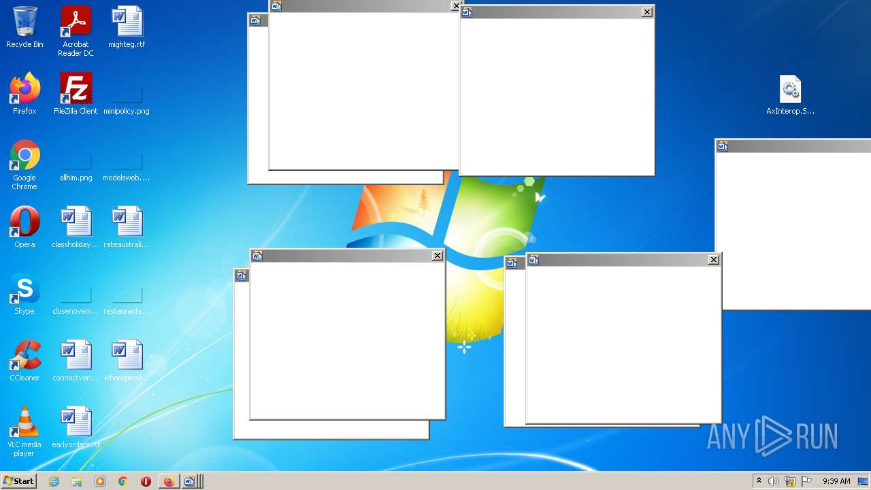Select the mighteg.rtf document icon
The height and width of the screenshot is (490, 871).
127,28
